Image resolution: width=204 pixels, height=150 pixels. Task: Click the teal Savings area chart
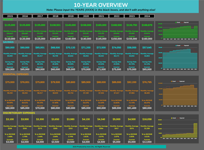coord(178,60)
